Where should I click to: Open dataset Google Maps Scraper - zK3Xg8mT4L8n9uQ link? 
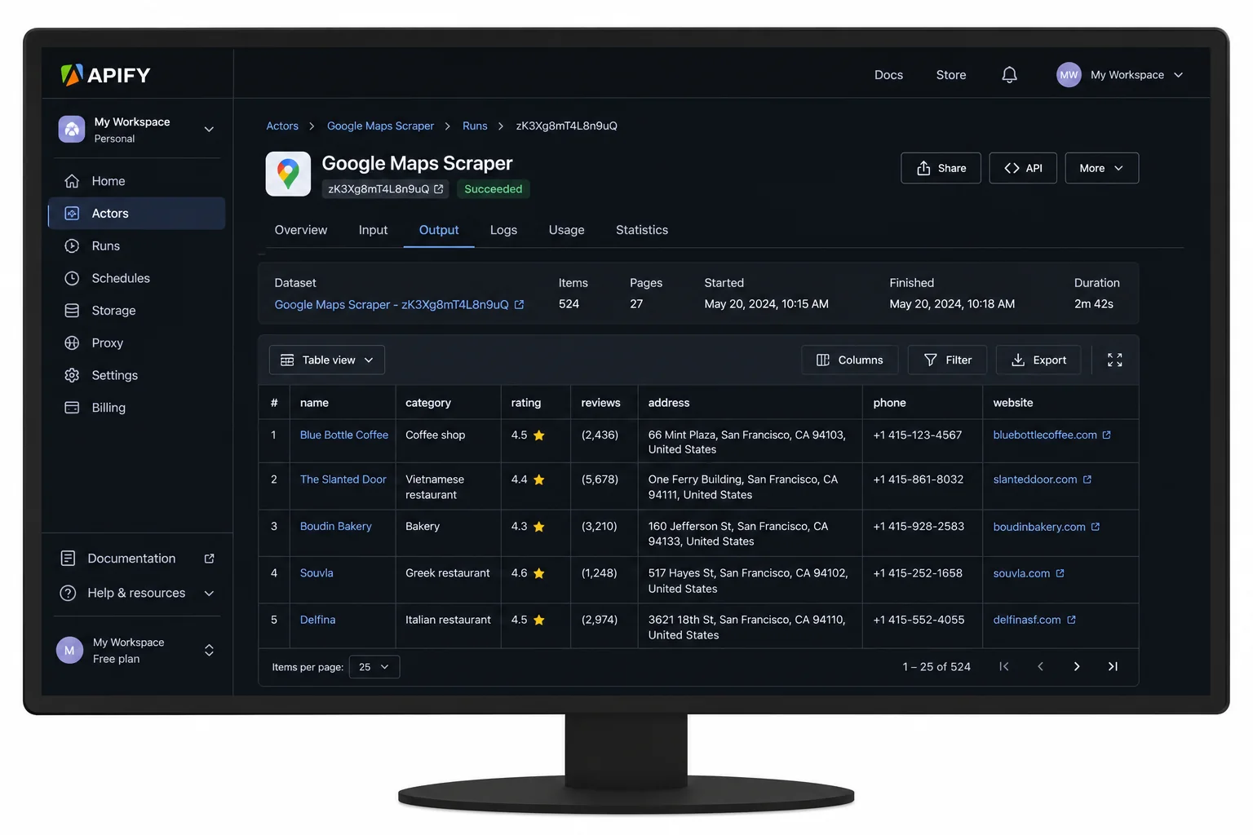coord(392,305)
